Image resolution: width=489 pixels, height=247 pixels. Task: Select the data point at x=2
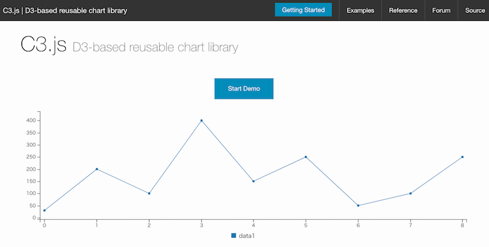pos(149,194)
